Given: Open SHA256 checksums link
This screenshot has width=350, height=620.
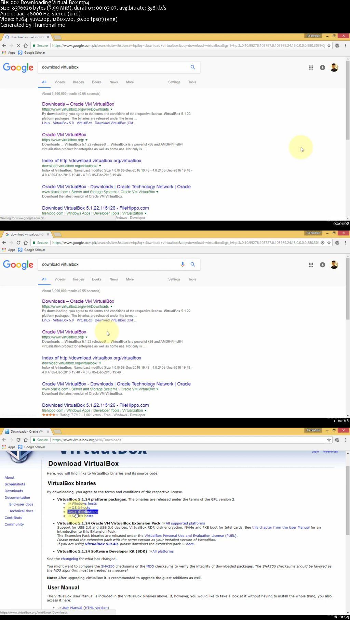Looking at the screenshot, I should [108, 566].
